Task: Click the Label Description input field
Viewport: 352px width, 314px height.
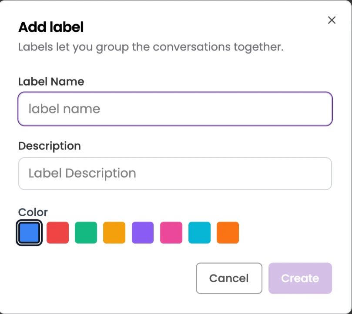Action: (x=175, y=173)
